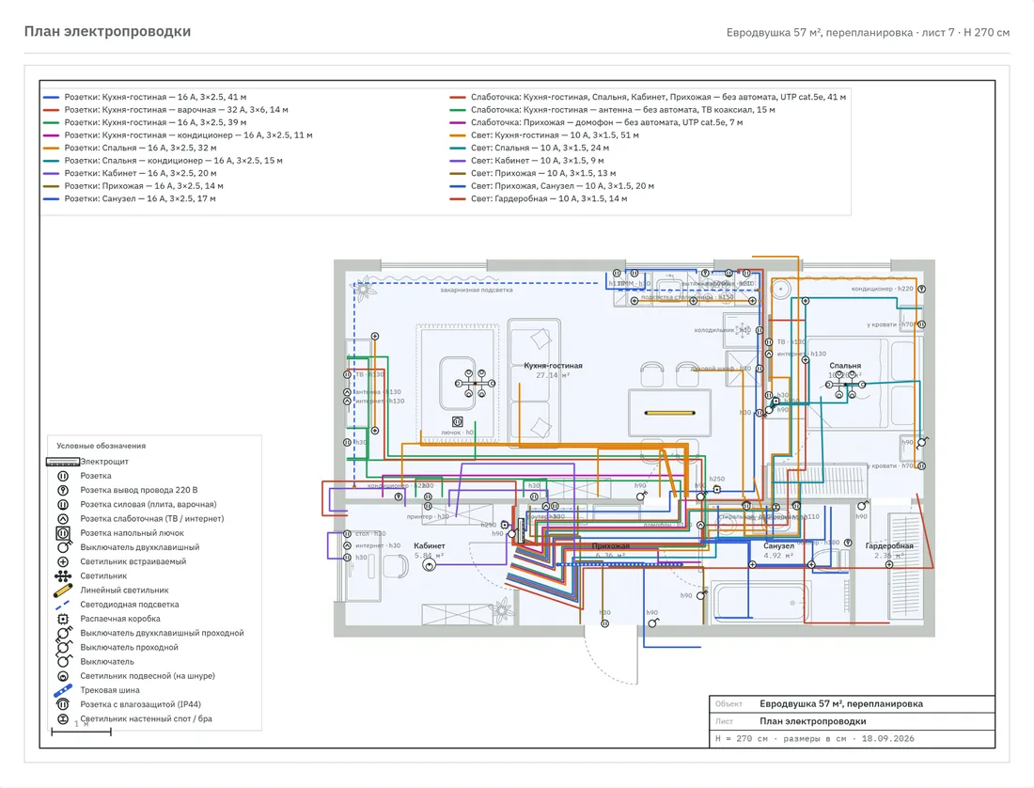Click the Кухня-гостиная room label on the floor plan
The image size is (1034, 788).
point(554,365)
